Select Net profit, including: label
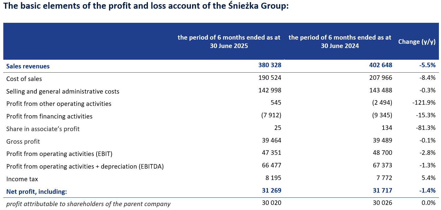This screenshot has width=441, height=210. point(36,191)
